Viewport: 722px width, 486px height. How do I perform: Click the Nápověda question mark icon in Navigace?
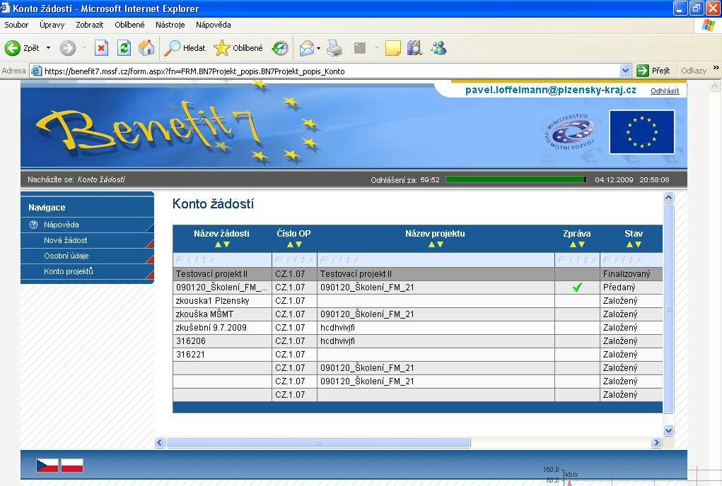[34, 225]
